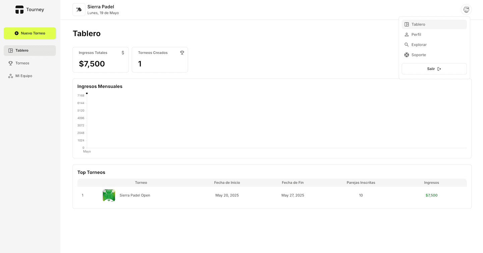This screenshot has width=483, height=253.
Task: Click the Lunes, 19 de Mayo date
Action: (x=103, y=13)
